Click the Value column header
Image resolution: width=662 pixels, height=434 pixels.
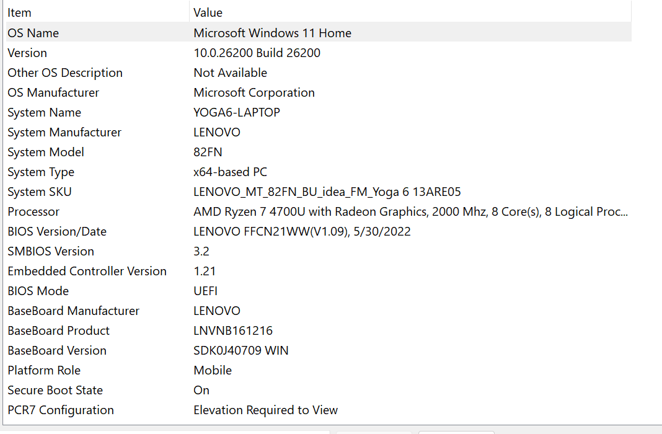click(208, 12)
